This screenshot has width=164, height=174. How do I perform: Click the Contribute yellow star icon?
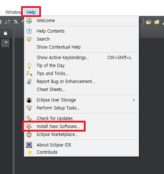coord(30,152)
